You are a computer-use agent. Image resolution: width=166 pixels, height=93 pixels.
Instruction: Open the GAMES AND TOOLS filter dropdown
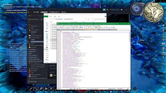(34, 19)
